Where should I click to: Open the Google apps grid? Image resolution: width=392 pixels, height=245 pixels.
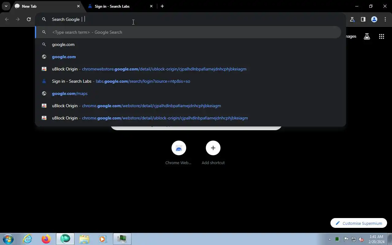coord(381,36)
